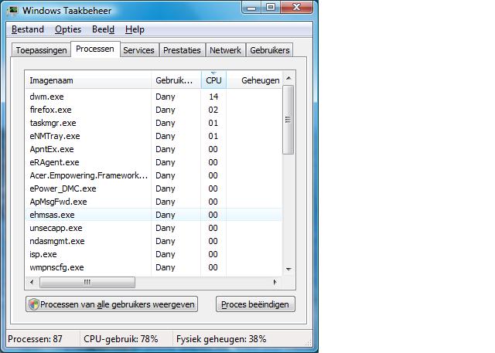
Task: Open the Bestand menu
Action: coord(28,29)
